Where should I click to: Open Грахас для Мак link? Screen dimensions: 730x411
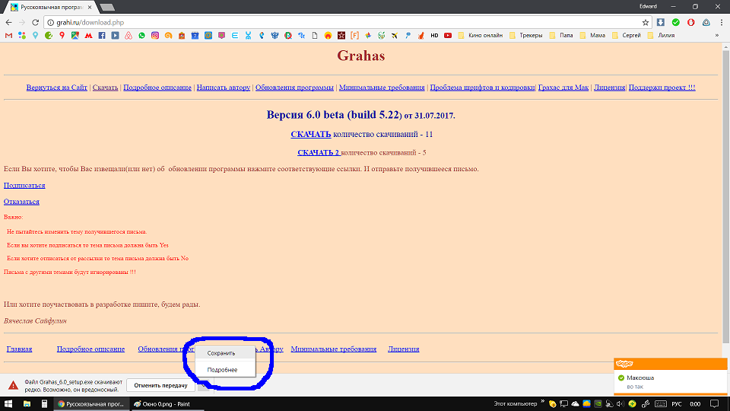(x=563, y=87)
